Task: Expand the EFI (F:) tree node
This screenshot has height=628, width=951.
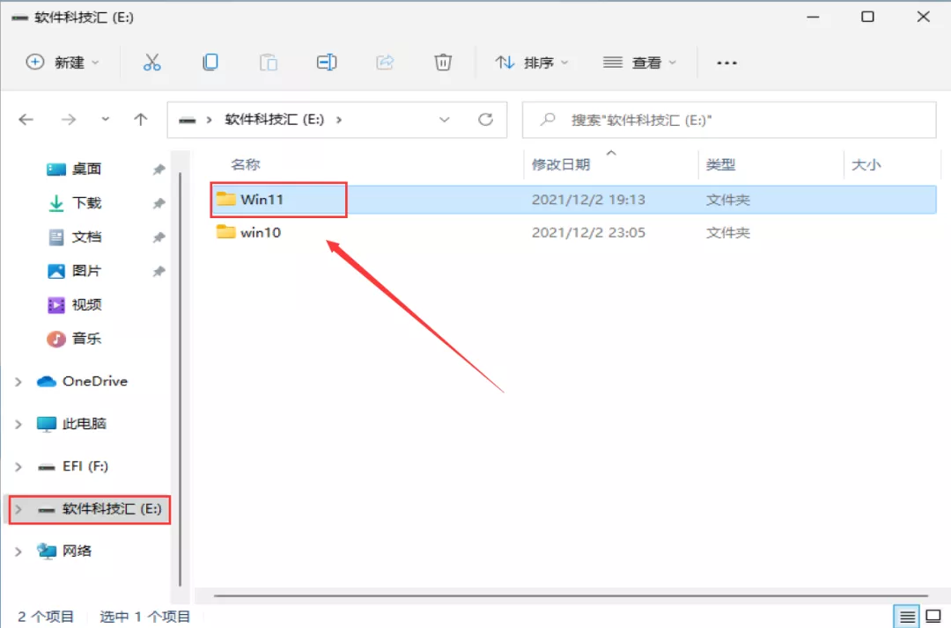Action: click(18, 466)
